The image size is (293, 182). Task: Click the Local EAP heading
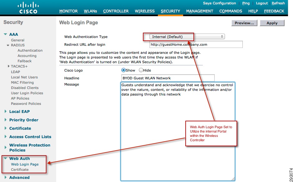(19, 111)
